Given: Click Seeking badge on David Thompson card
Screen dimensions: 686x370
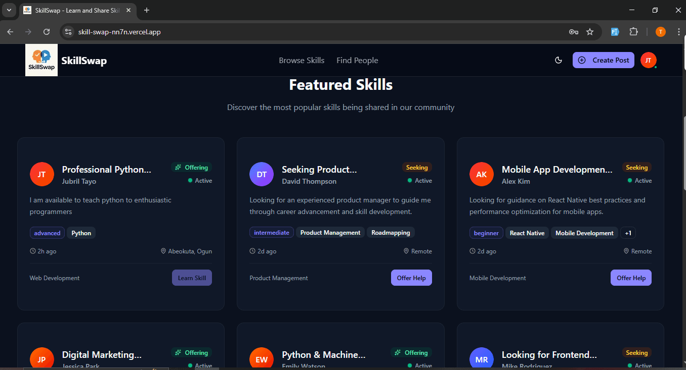Looking at the screenshot, I should click(x=417, y=168).
